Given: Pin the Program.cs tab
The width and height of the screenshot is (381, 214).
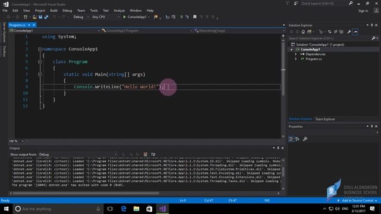Looking at the screenshot, I should [x=29, y=25].
